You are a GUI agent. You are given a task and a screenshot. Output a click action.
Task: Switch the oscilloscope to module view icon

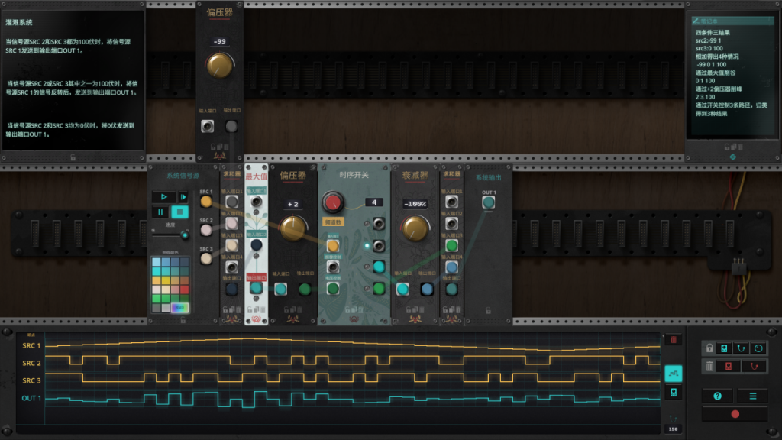674,393
